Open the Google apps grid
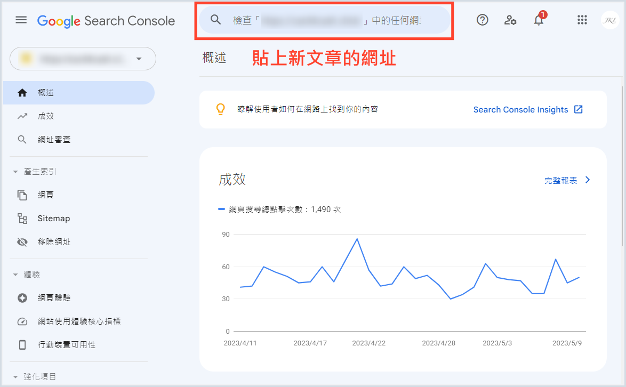 [582, 20]
